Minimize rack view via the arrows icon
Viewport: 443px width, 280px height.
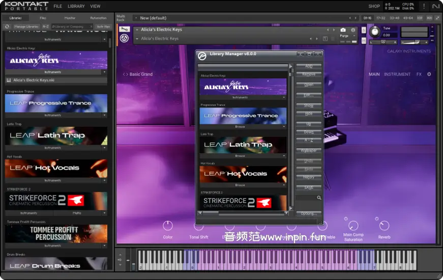pyautogui.click(x=437, y=18)
